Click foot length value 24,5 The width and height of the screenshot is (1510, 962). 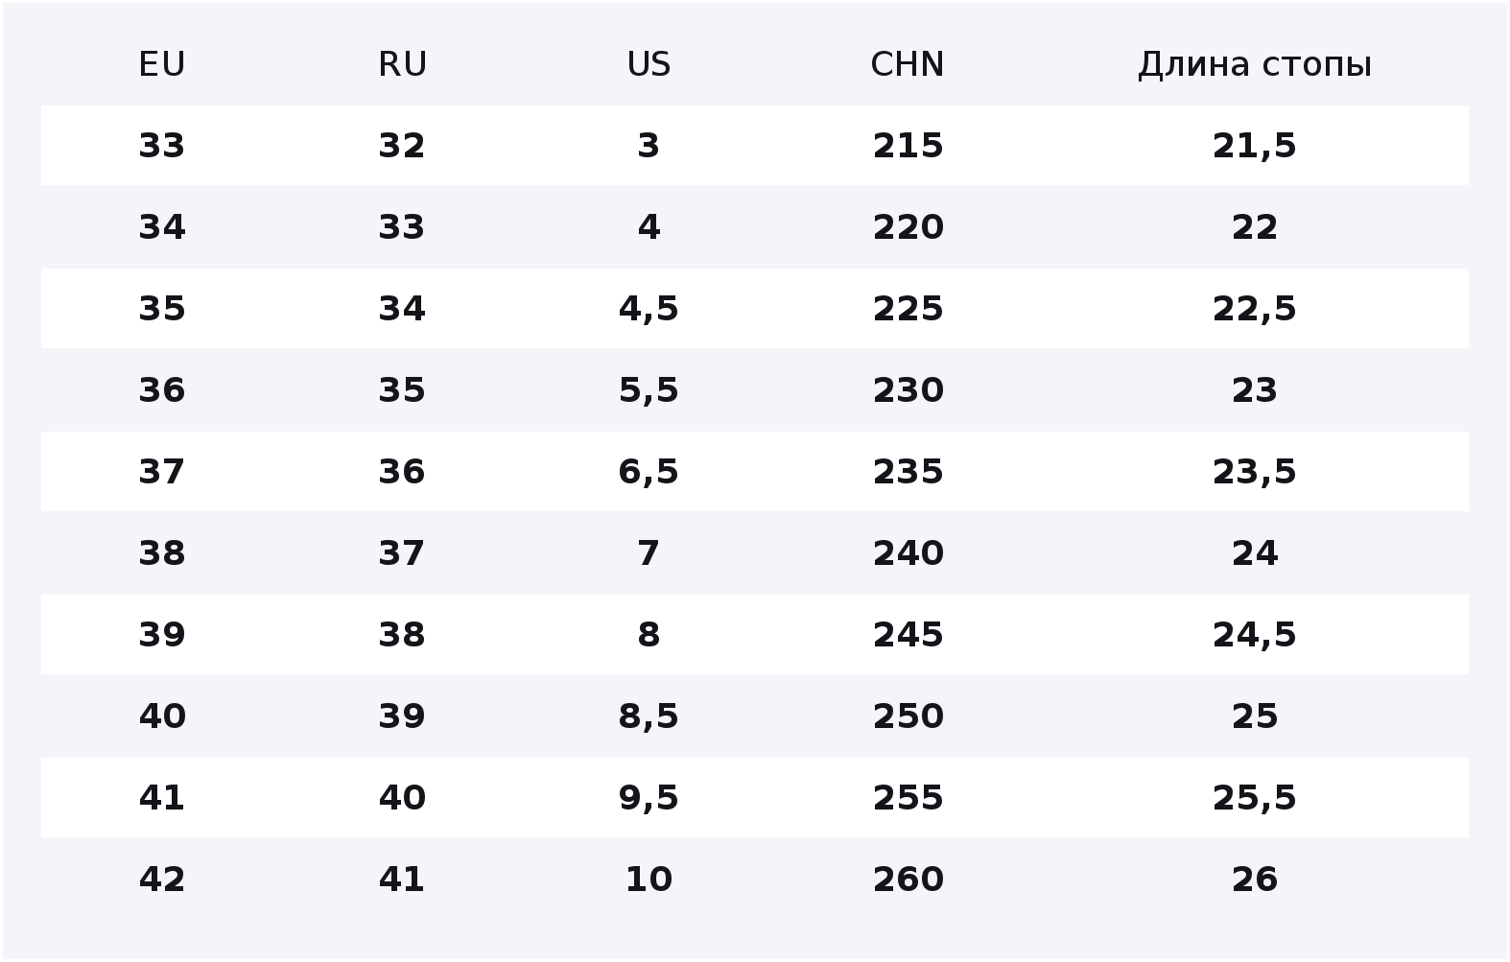coord(1255,635)
